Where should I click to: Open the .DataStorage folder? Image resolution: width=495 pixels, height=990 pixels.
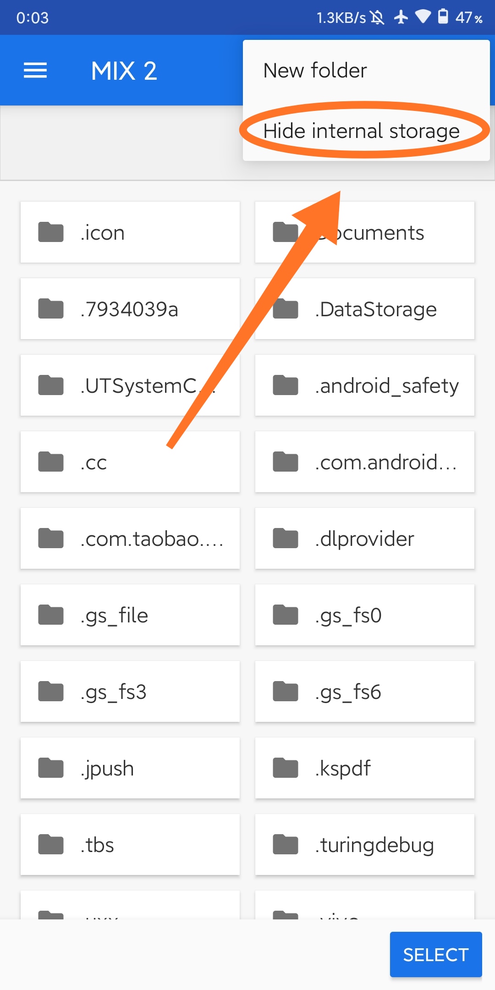(x=365, y=309)
